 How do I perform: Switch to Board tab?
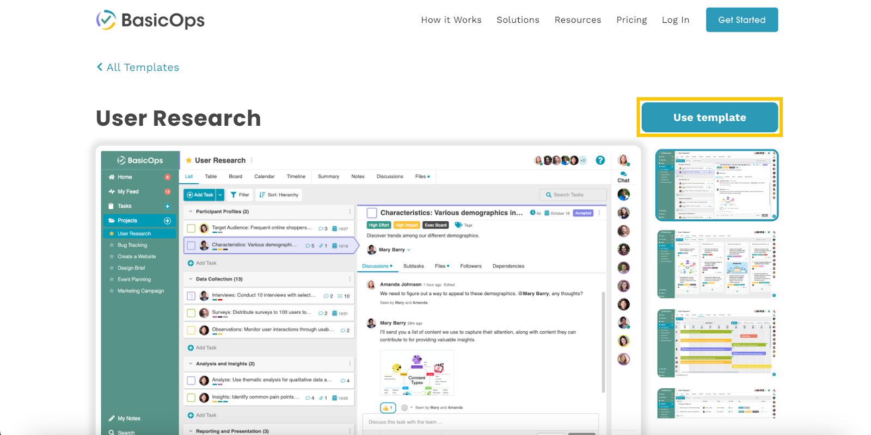[x=236, y=177]
